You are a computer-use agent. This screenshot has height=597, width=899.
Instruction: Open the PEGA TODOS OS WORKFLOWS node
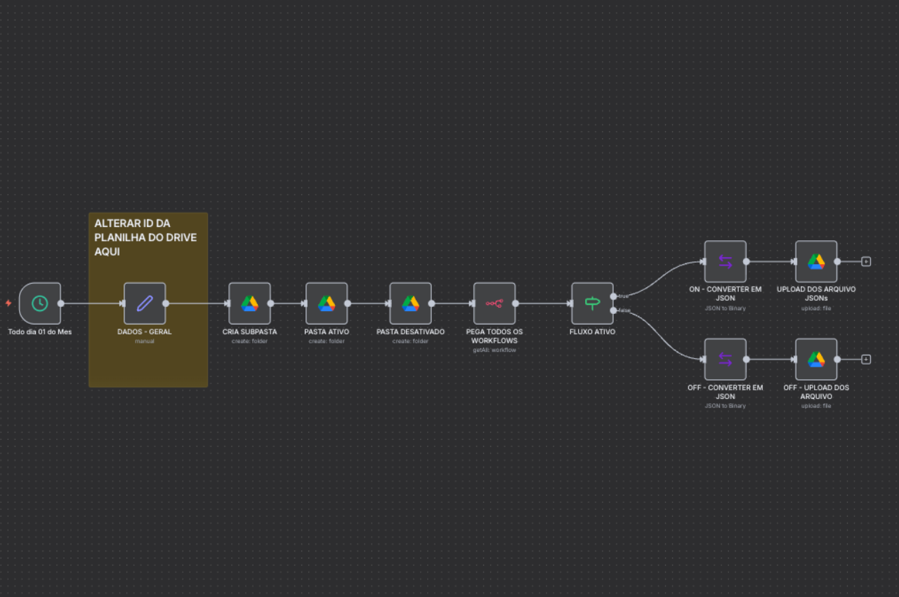(x=494, y=303)
